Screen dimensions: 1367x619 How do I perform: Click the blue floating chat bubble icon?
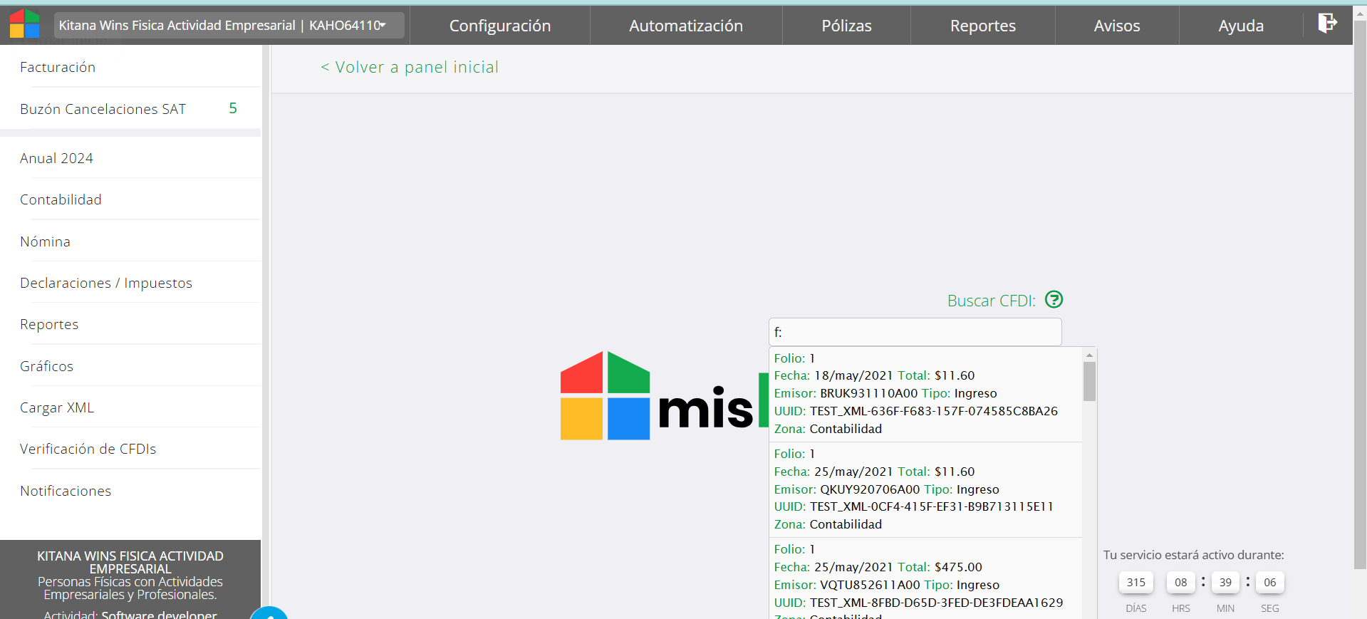click(269, 613)
